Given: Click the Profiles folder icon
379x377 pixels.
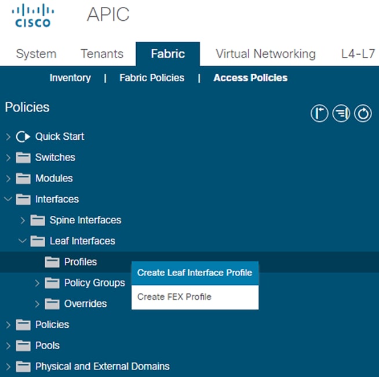Looking at the screenshot, I should [x=52, y=262].
